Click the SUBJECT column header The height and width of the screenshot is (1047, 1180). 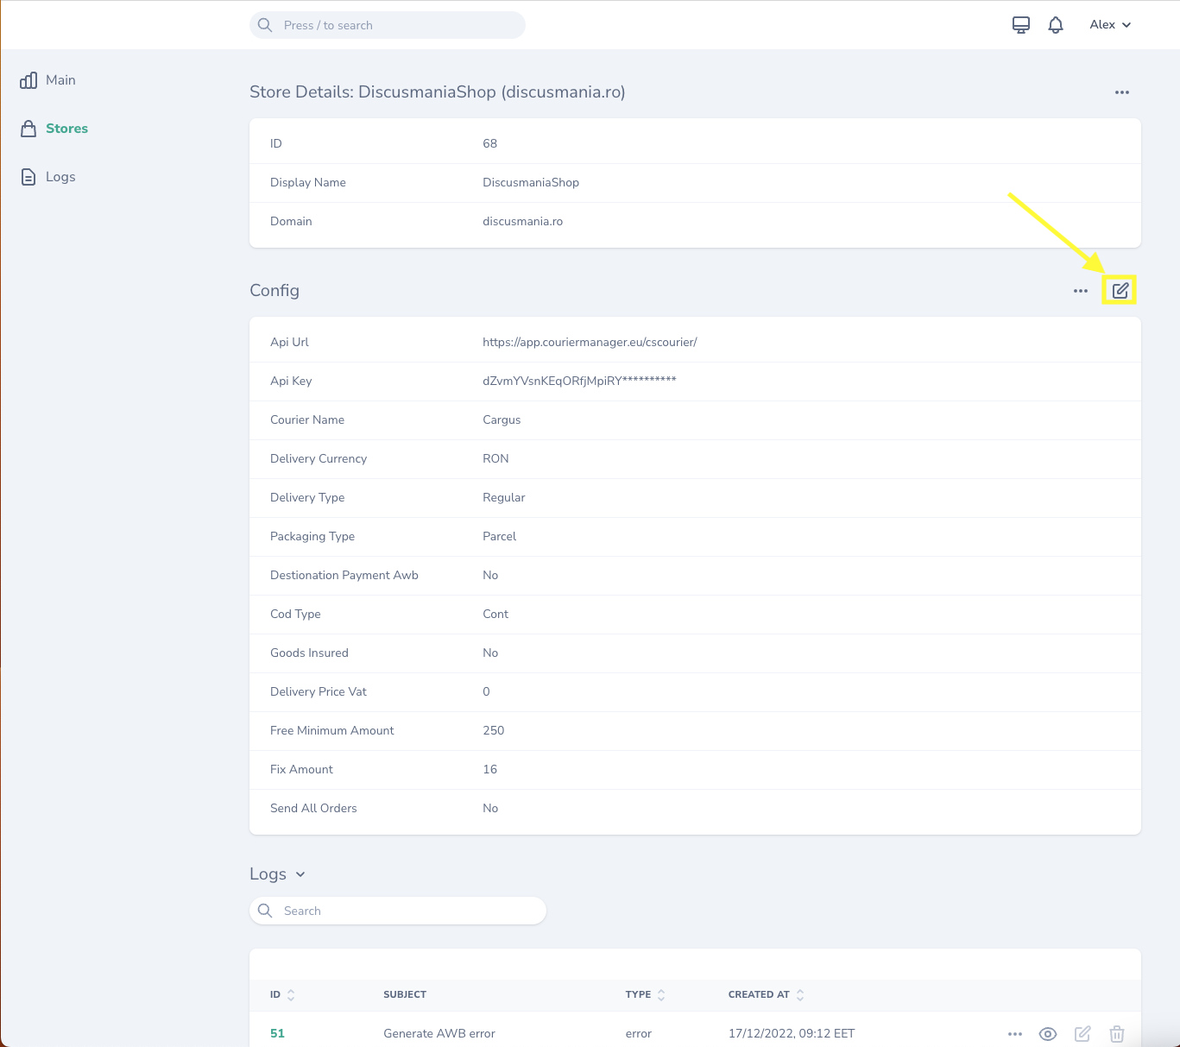coord(405,994)
